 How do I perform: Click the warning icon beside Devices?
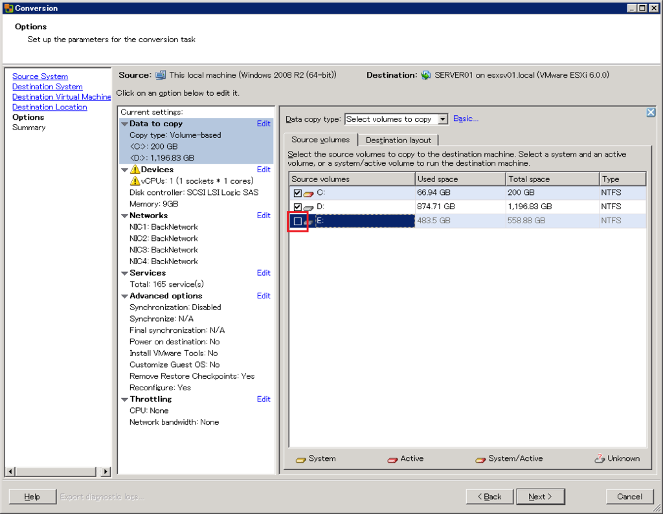click(x=135, y=170)
